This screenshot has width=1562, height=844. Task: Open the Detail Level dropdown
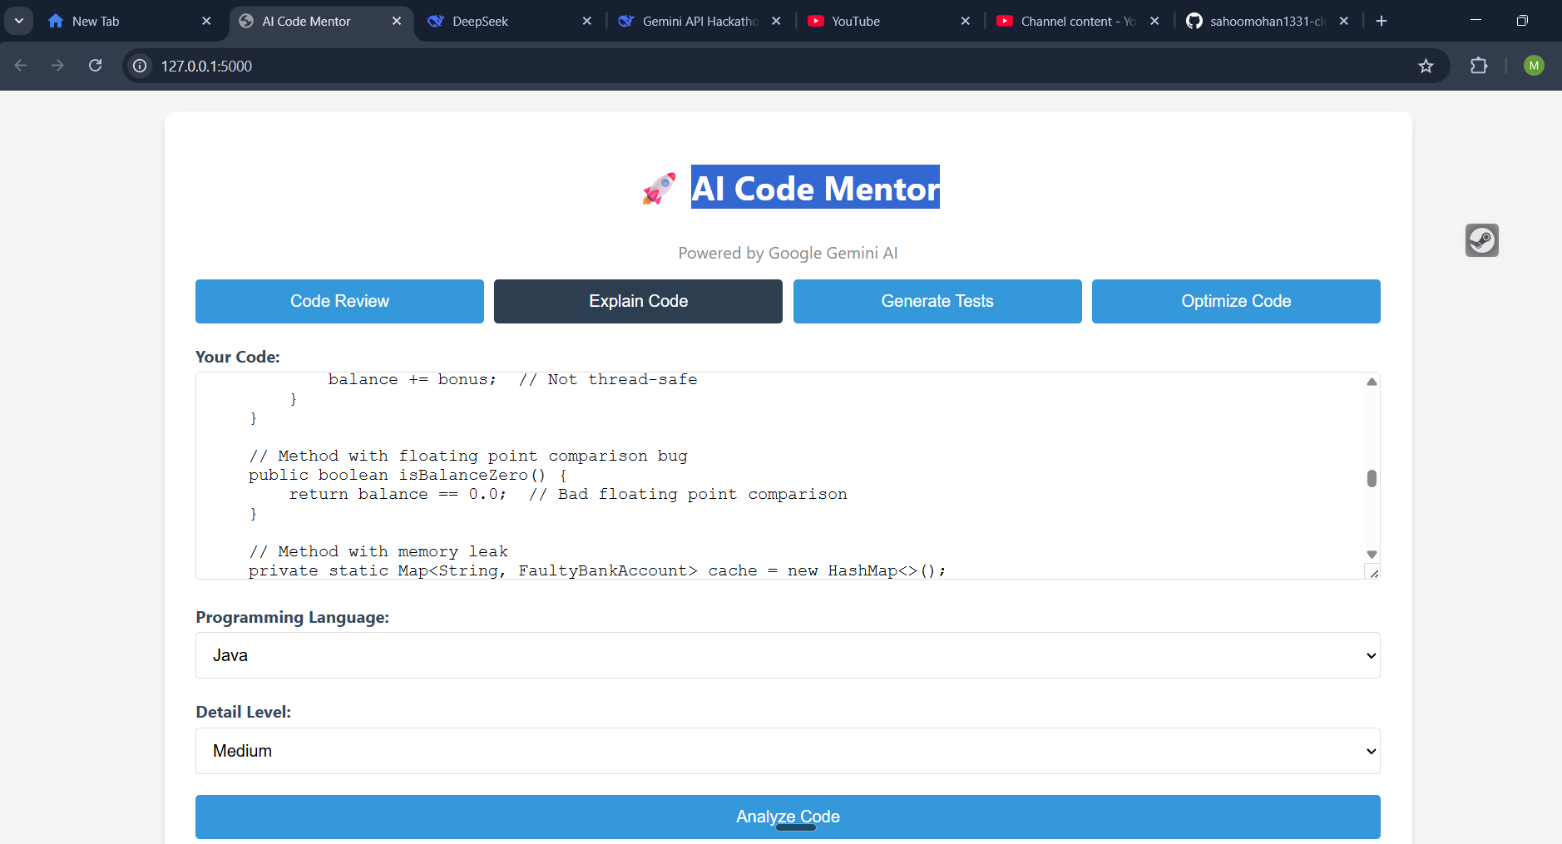(x=788, y=751)
